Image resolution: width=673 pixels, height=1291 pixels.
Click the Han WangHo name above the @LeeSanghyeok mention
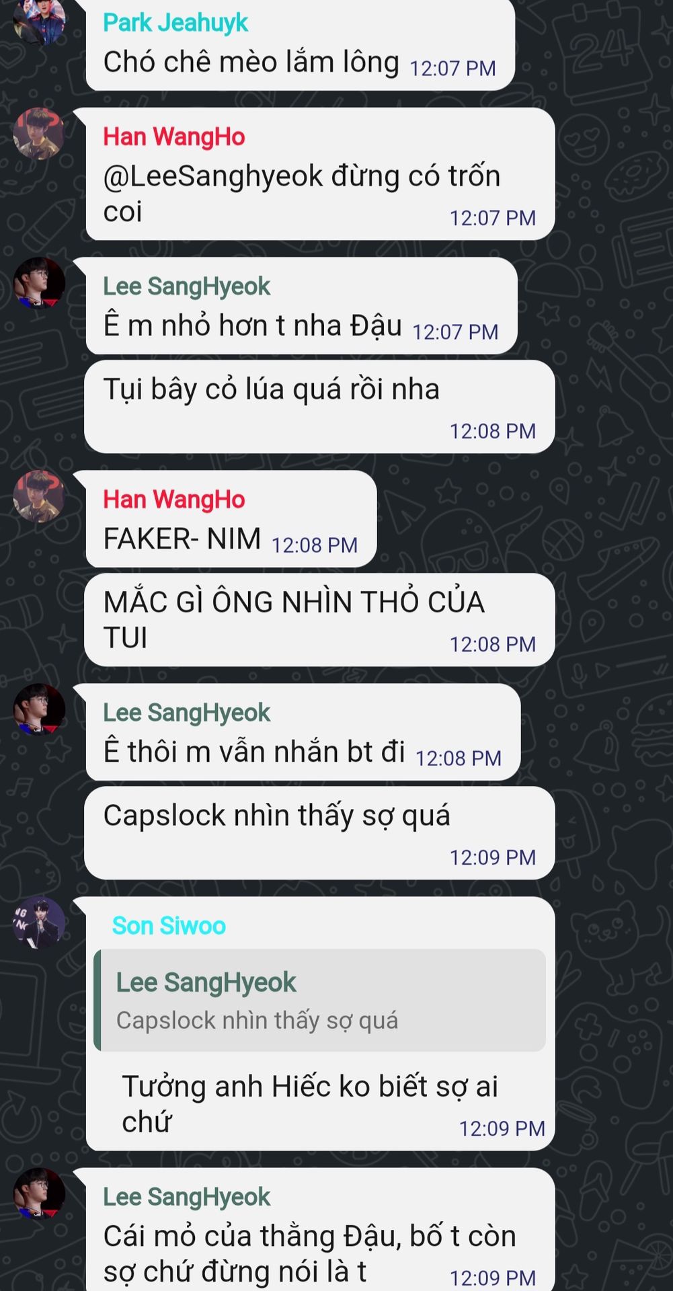click(x=174, y=137)
